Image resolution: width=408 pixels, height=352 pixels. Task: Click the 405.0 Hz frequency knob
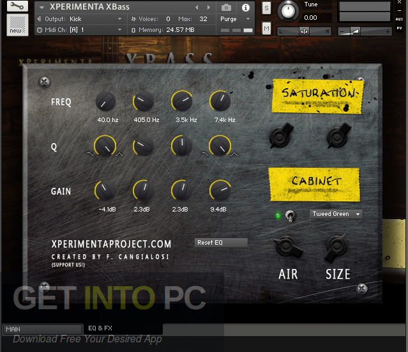pyautogui.click(x=144, y=101)
